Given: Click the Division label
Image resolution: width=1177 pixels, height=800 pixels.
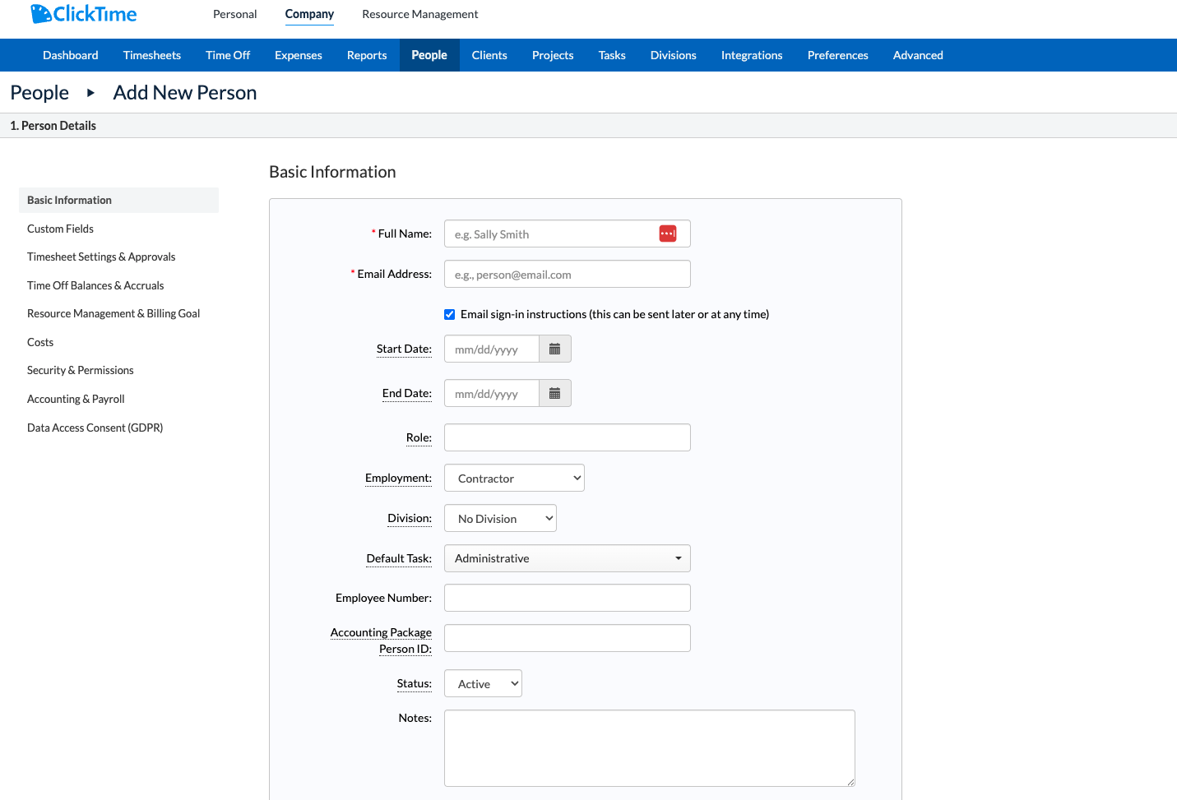Looking at the screenshot, I should pyautogui.click(x=410, y=518).
